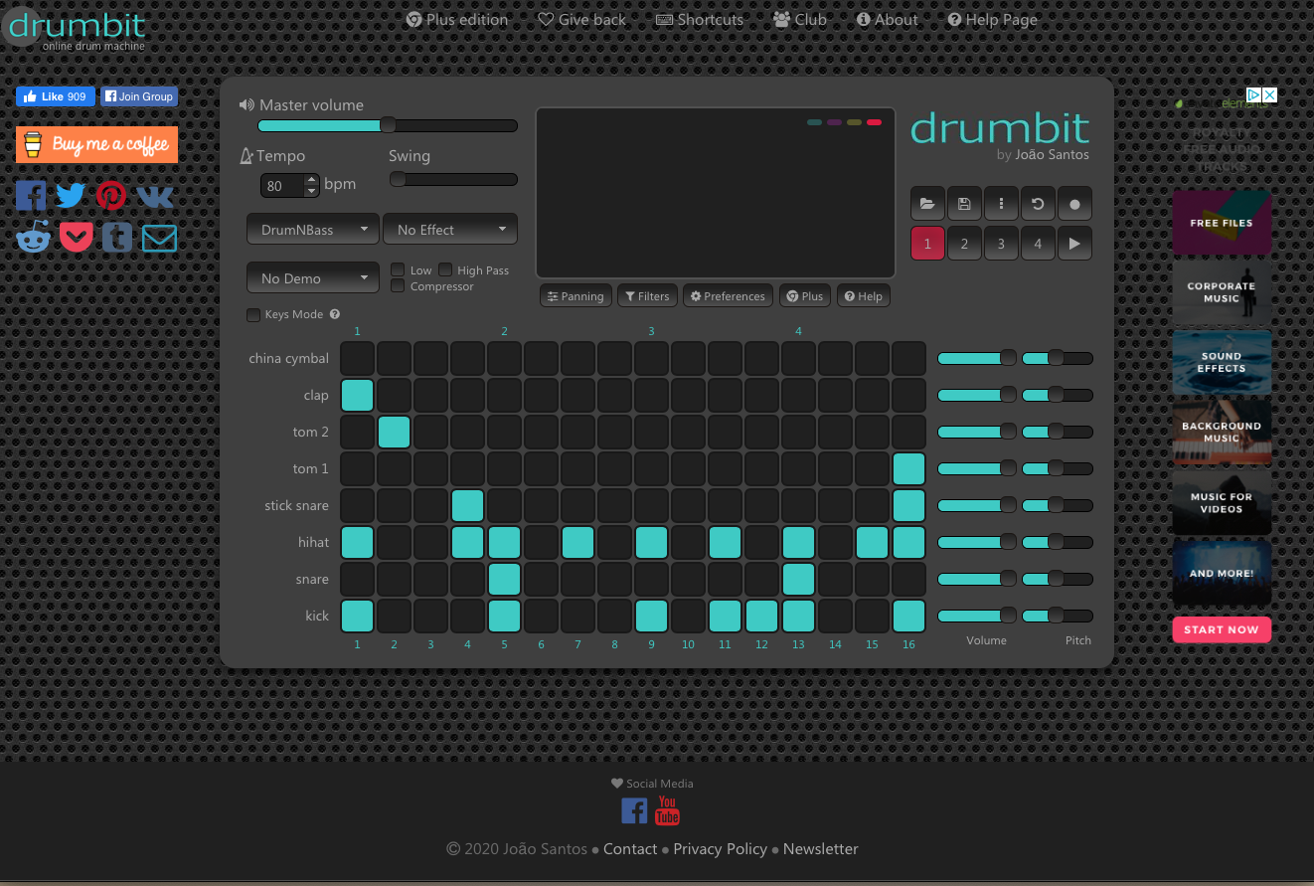Click the save floppy disk icon
Image resolution: width=1314 pixels, height=886 pixels.
pos(964,204)
